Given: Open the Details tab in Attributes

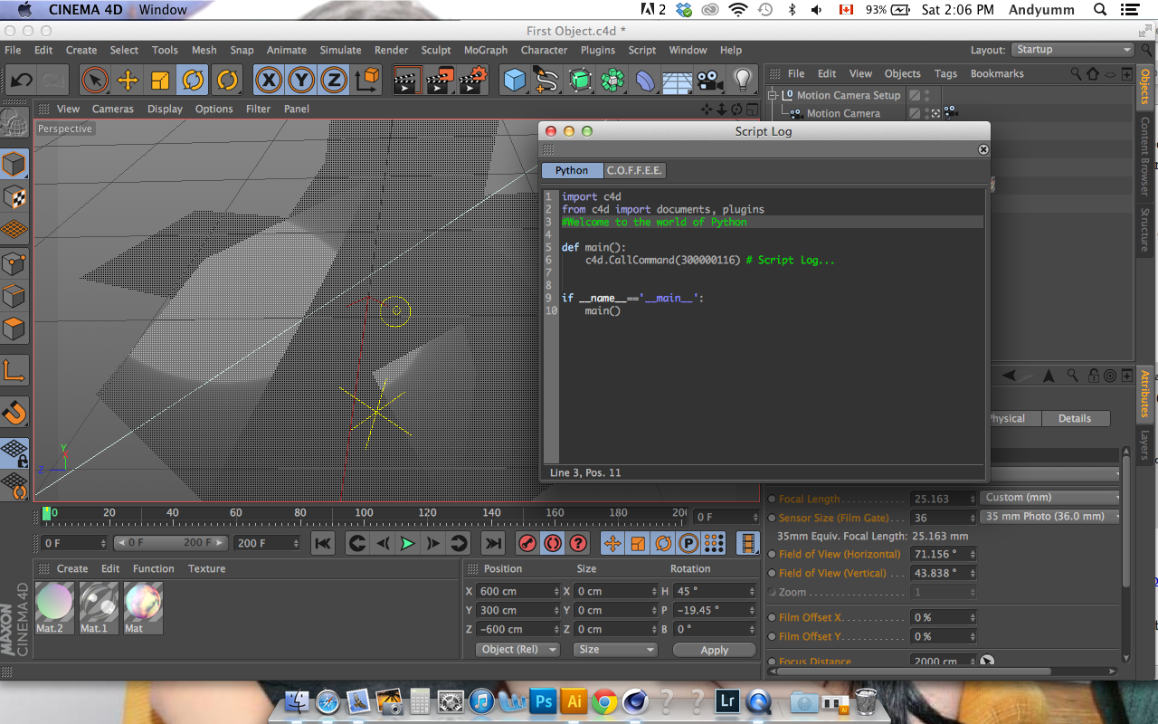Looking at the screenshot, I should click(1074, 418).
